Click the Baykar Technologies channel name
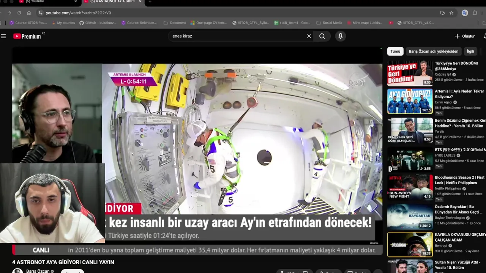The width and height of the screenshot is (486, 273). pos(450,218)
